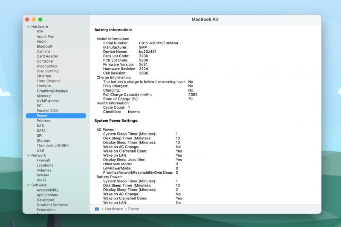Click the Condition value Normal

coord(134,112)
